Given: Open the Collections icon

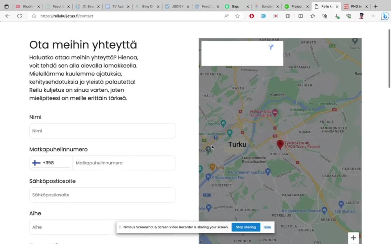Looking at the screenshot, I should click(325, 16).
